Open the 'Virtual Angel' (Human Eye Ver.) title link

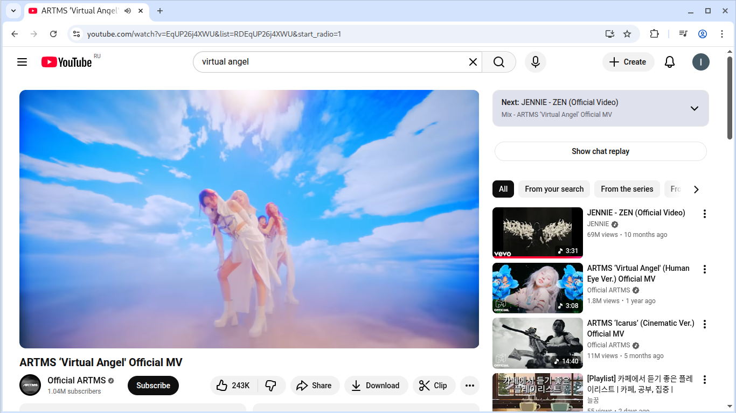click(638, 274)
